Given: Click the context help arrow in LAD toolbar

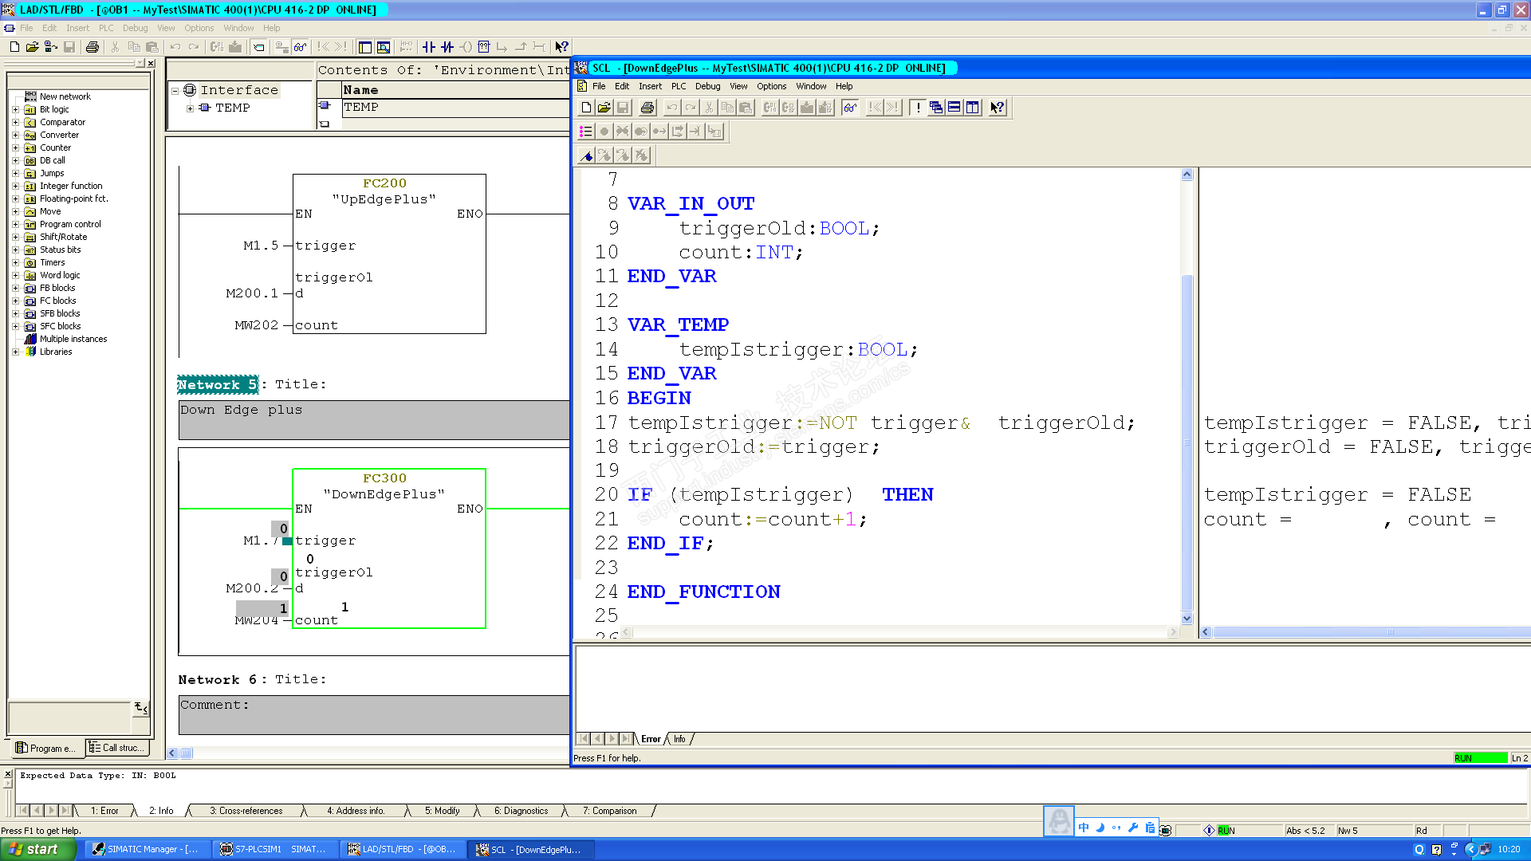Looking at the screenshot, I should point(561,47).
